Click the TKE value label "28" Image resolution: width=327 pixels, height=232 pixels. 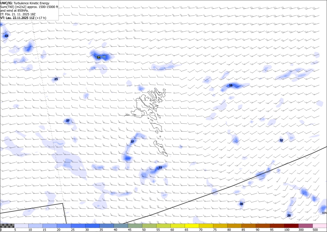(289, 216)
